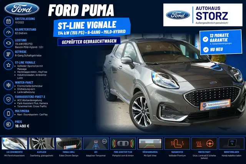This screenshot has height=164, width=246.
Task: Click the speedometer icon beside Kilometerstand
Action: point(8,32)
